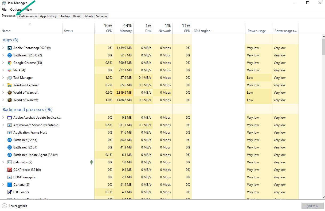The width and height of the screenshot is (325, 211).
Task: Click the Google Chrome icon in the list
Action: pyautogui.click(x=9, y=63)
